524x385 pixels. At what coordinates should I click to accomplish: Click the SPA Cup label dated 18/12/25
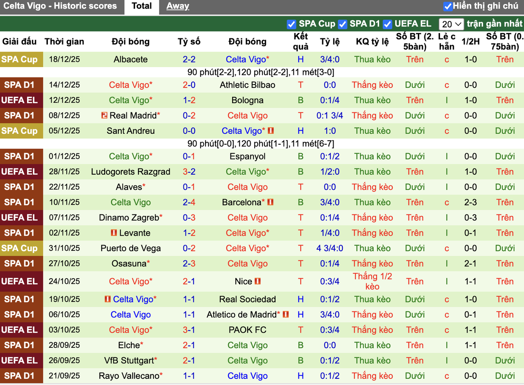click(21, 59)
